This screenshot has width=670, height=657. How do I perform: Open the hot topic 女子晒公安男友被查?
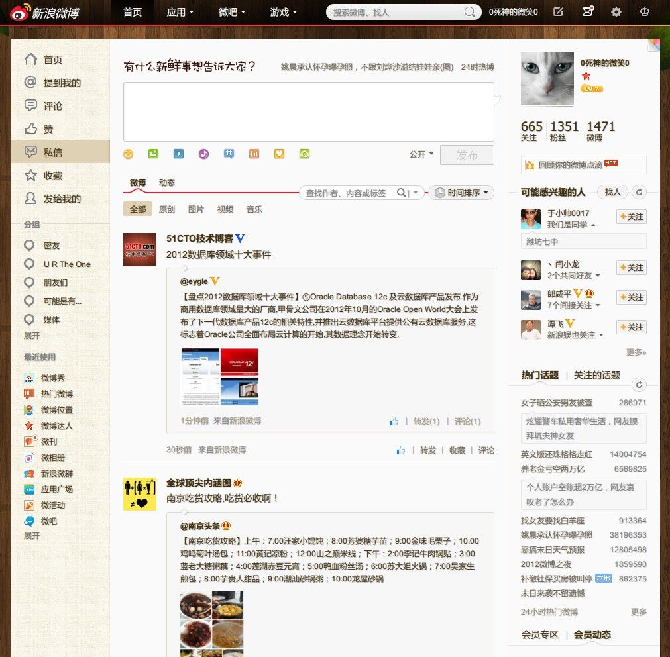tap(556, 403)
